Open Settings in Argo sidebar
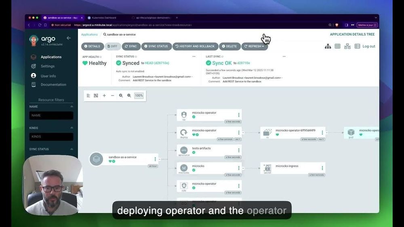The height and width of the screenshot is (227, 404). point(47,67)
